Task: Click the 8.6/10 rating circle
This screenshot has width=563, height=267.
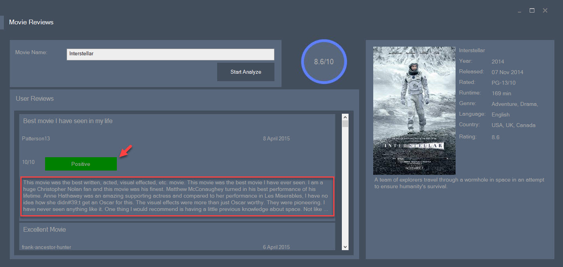Action: click(324, 62)
